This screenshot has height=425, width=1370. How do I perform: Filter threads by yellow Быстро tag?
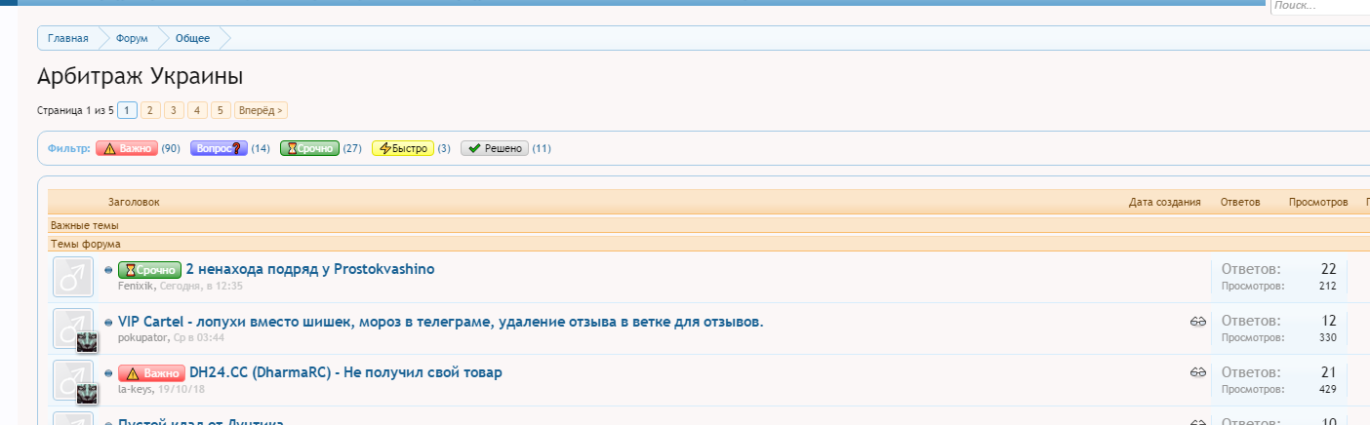pos(403,148)
